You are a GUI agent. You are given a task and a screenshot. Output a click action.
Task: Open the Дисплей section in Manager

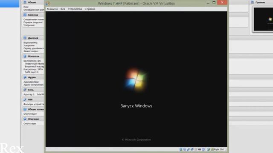[33, 38]
